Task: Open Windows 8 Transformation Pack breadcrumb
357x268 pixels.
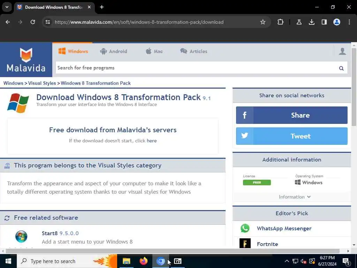Action: (x=96, y=83)
